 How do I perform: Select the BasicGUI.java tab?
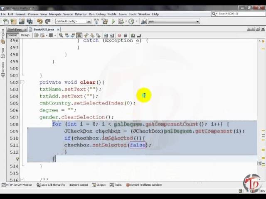pos(44,29)
